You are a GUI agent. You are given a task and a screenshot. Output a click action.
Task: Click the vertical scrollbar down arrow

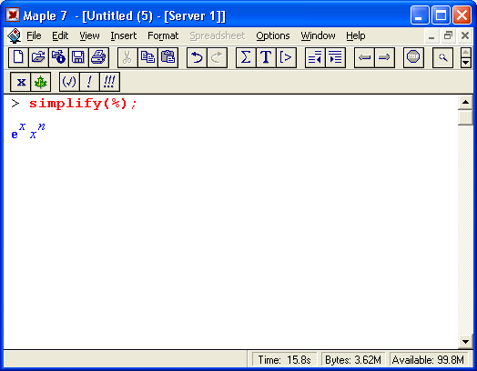click(465, 342)
